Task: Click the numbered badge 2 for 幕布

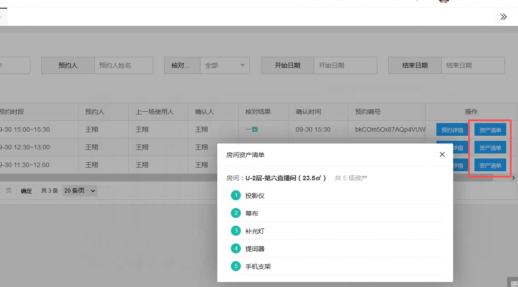Action: pos(236,213)
